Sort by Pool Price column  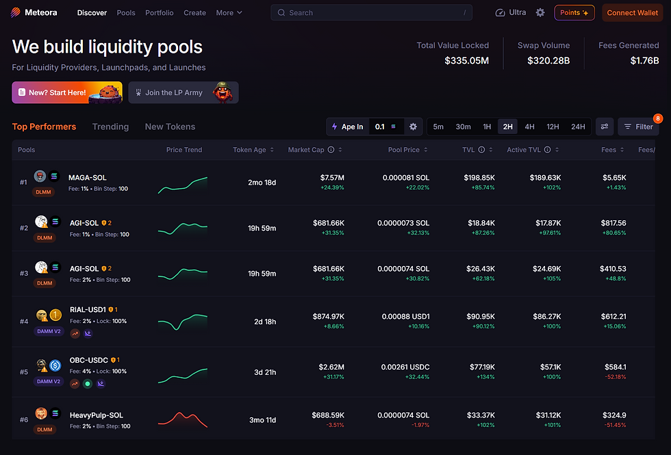408,150
